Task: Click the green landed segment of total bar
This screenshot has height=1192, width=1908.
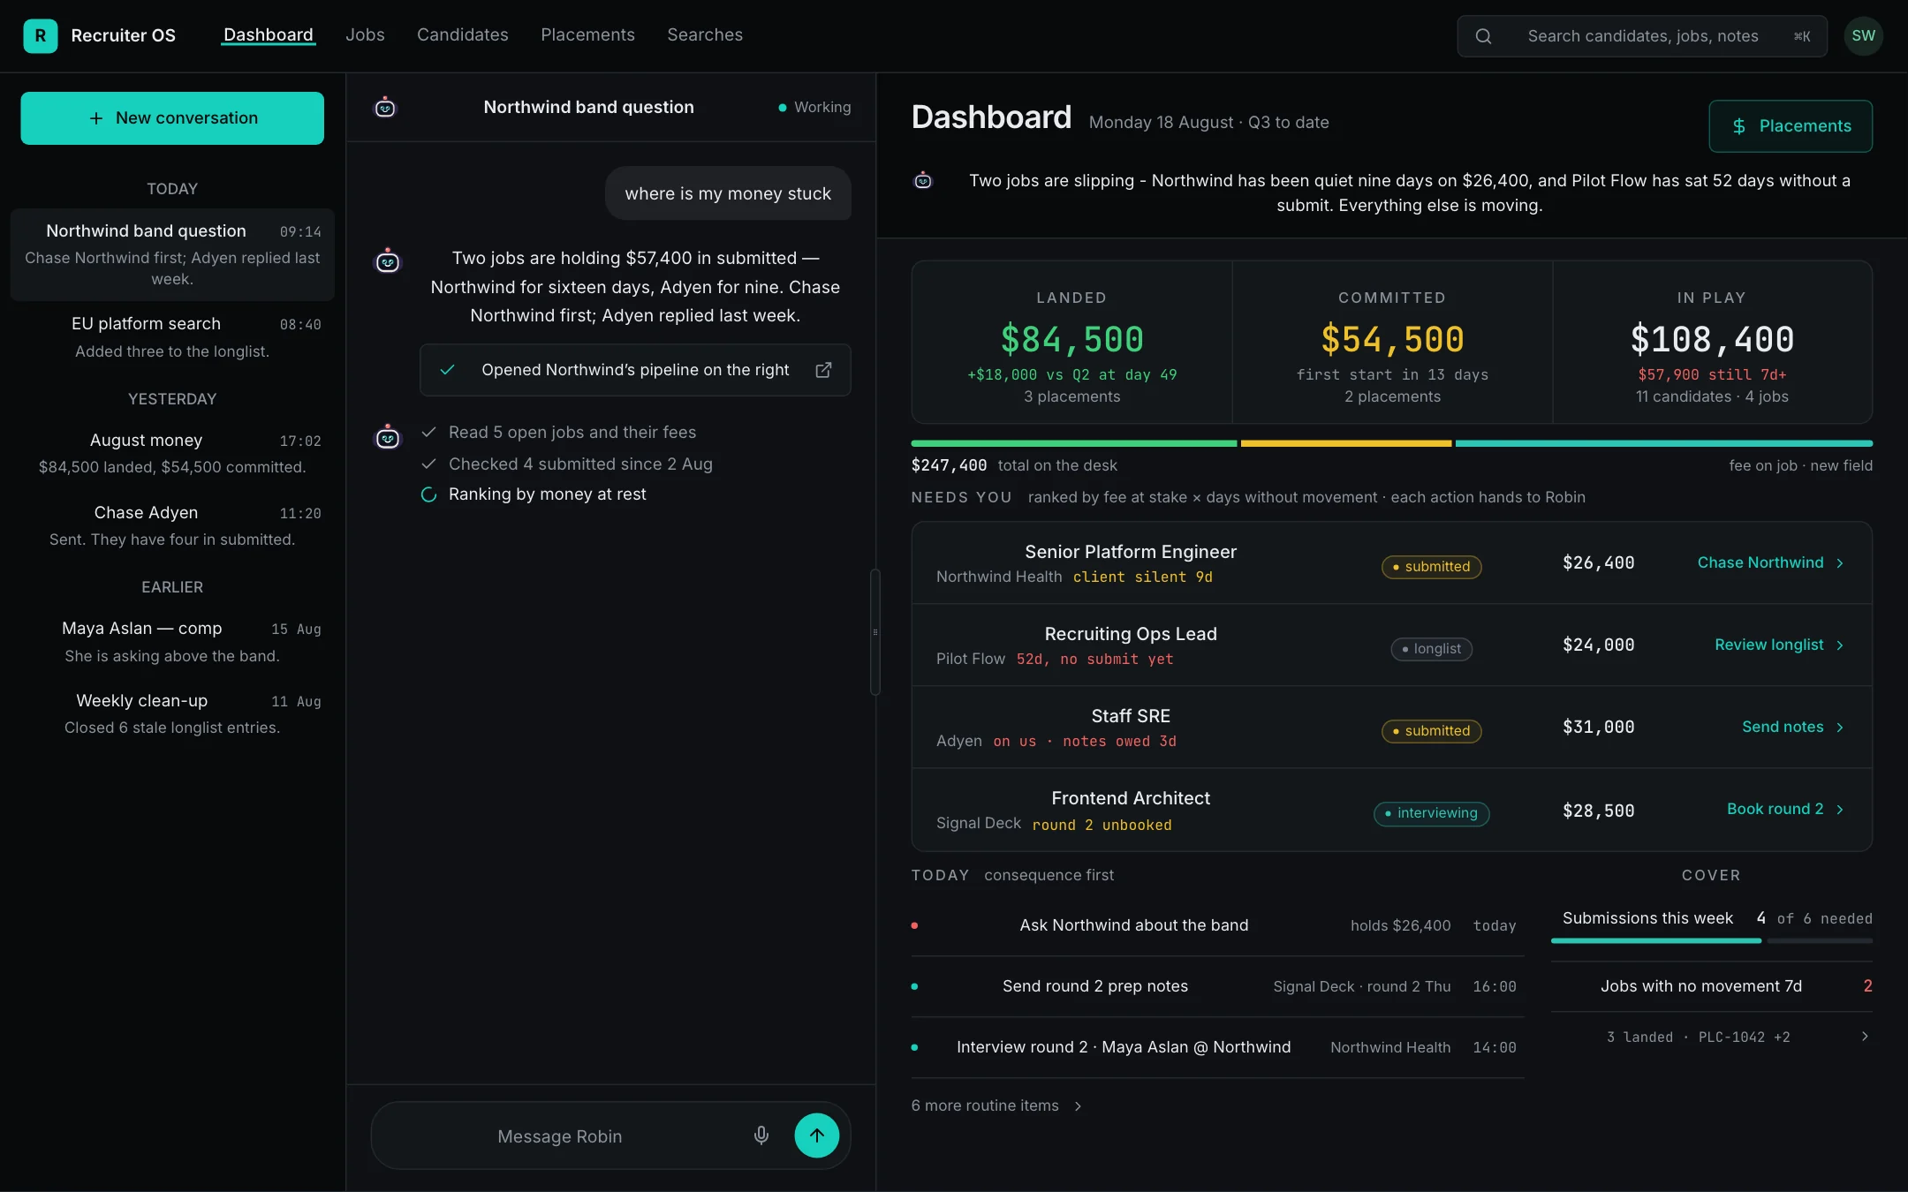Action: click(1073, 443)
